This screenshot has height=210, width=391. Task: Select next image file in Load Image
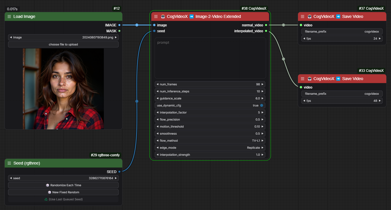(116, 38)
